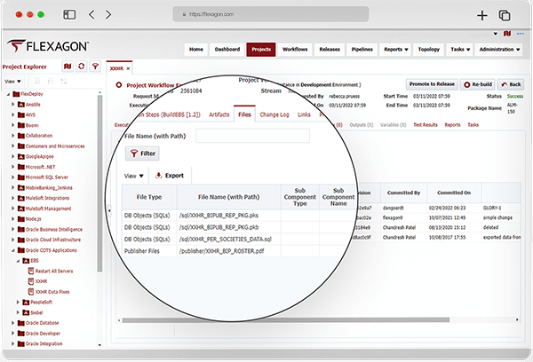
Task: Click File Name (with Path) input field
Action: pos(252,136)
